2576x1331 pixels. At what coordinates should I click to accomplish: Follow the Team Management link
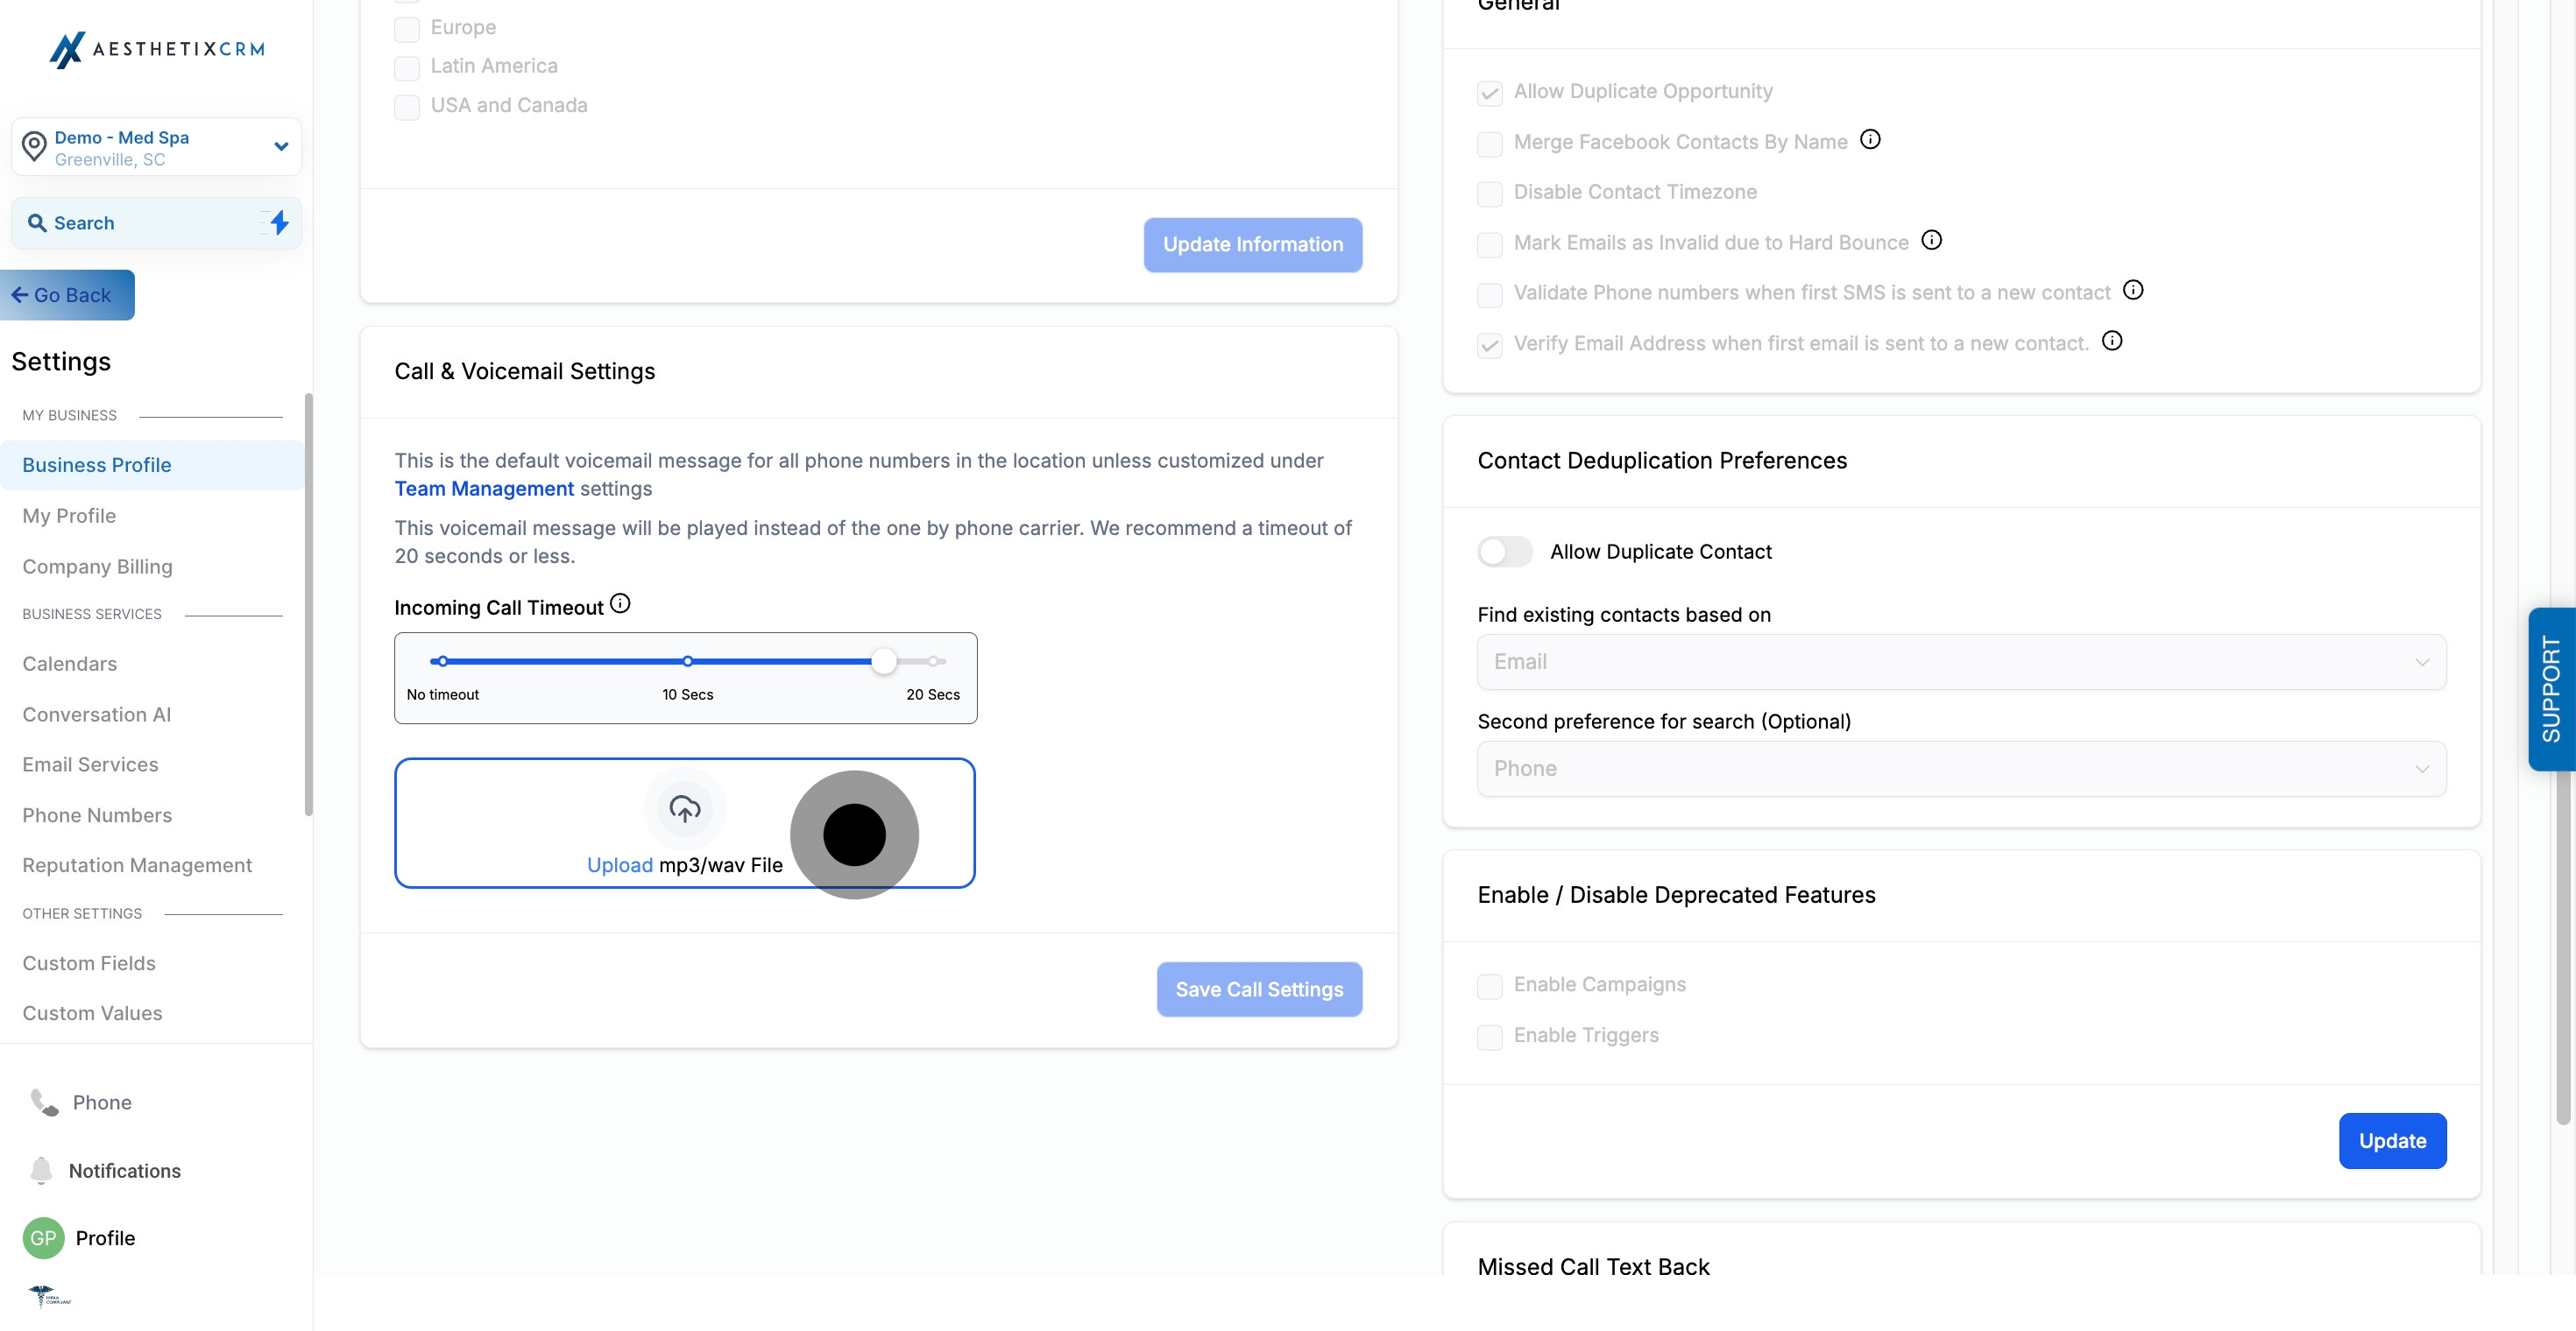pos(484,489)
